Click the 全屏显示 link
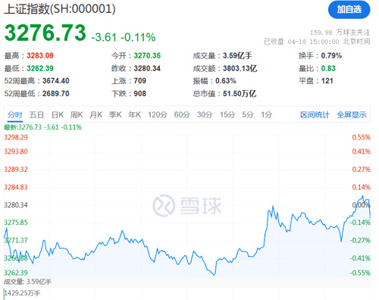The image size is (379, 300). click(352, 115)
